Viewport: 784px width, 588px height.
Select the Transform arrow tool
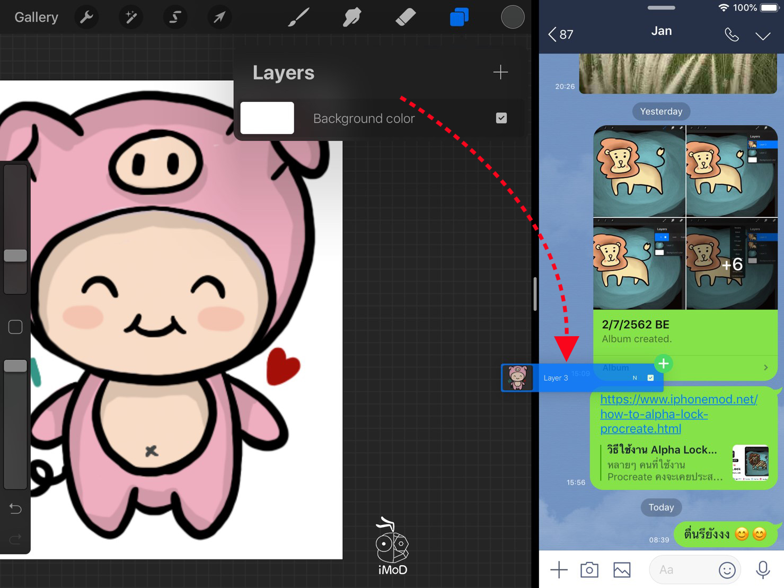coord(219,17)
